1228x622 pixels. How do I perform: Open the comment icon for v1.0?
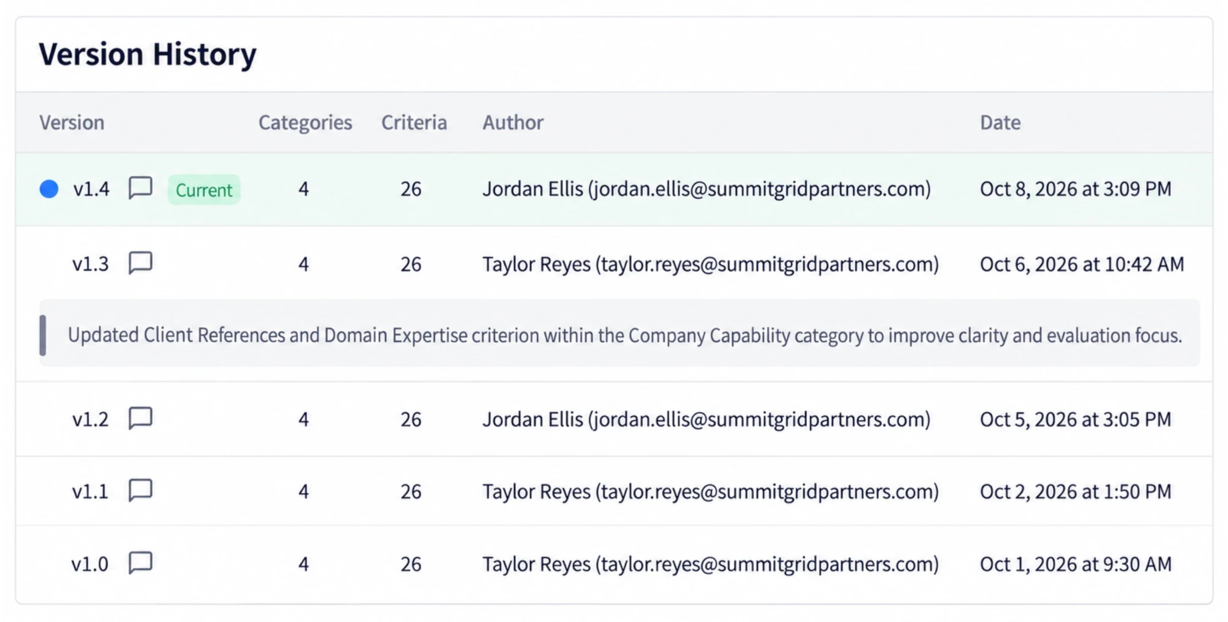click(141, 562)
